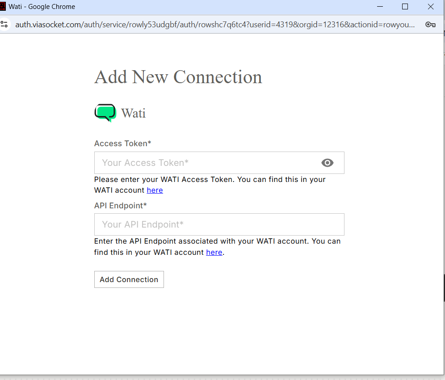The width and height of the screenshot is (445, 380).
Task: Click the 'Wati' service name text
Action: (x=134, y=113)
